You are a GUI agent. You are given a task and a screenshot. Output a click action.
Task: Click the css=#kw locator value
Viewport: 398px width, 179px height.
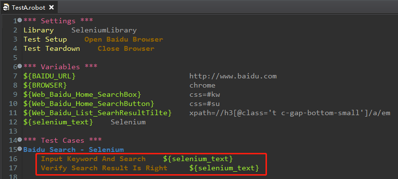205,94
